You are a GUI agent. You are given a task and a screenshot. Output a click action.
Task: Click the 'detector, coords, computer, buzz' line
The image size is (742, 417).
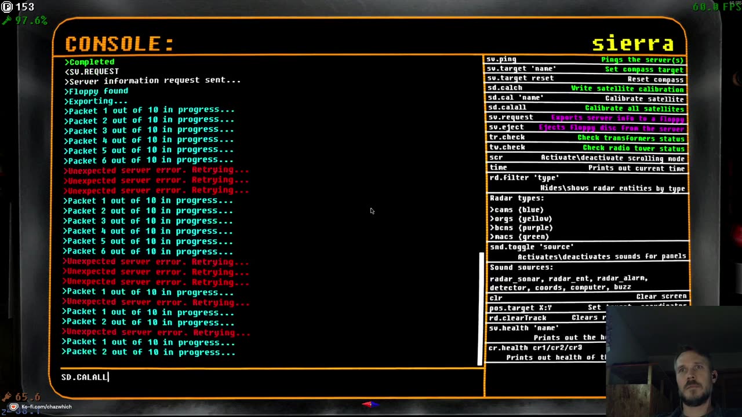point(561,287)
